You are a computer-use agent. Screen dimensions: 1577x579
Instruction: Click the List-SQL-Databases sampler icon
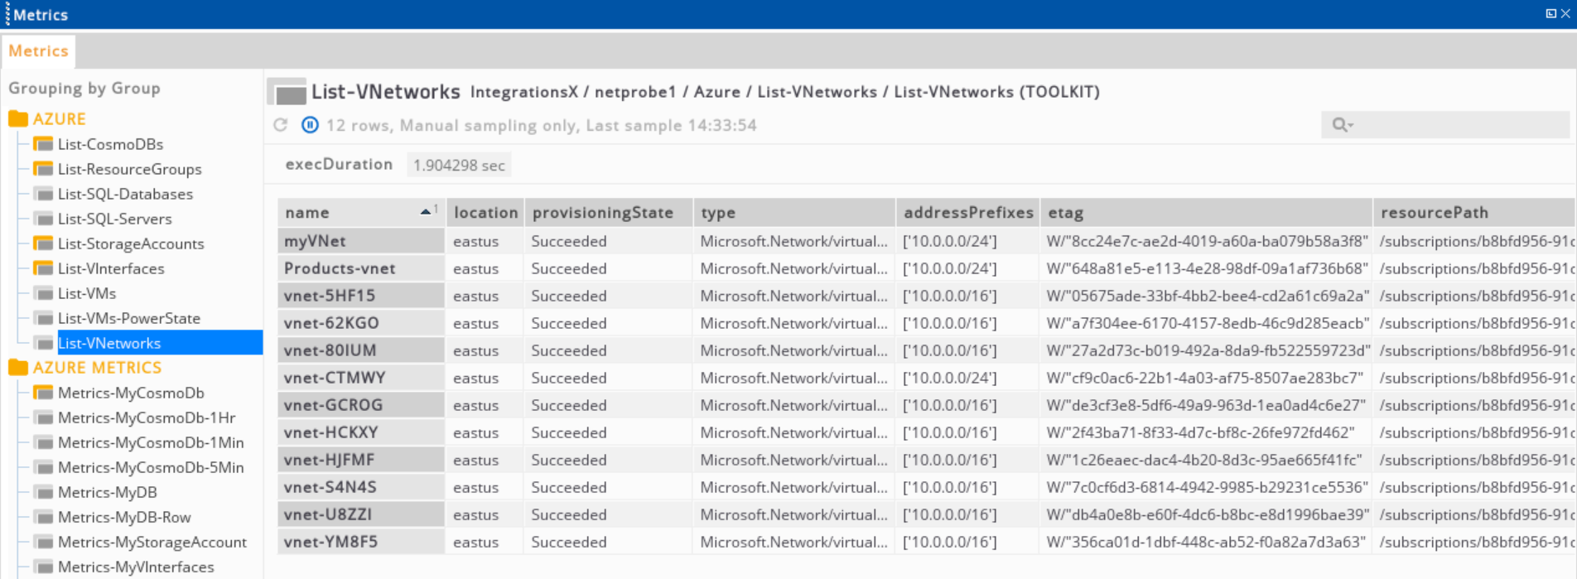(43, 194)
